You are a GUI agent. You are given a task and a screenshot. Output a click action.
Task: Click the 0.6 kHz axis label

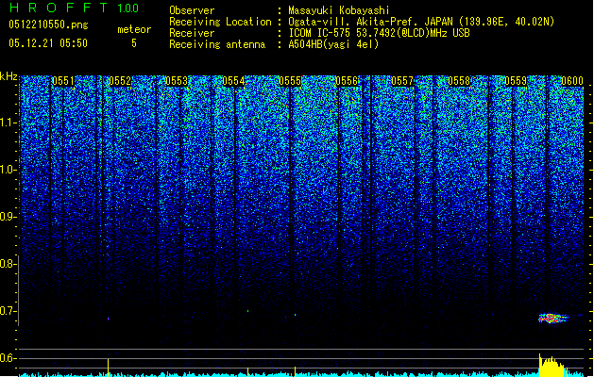pos(8,358)
